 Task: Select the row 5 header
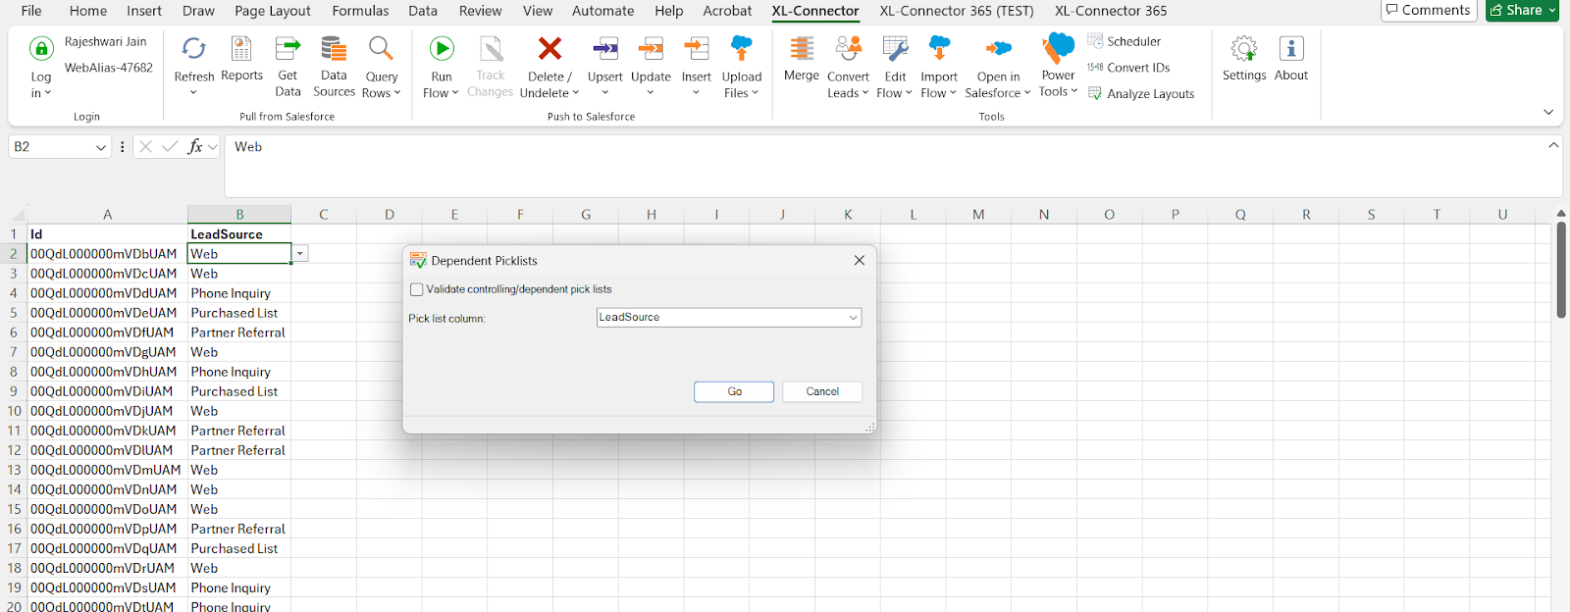pos(14,313)
